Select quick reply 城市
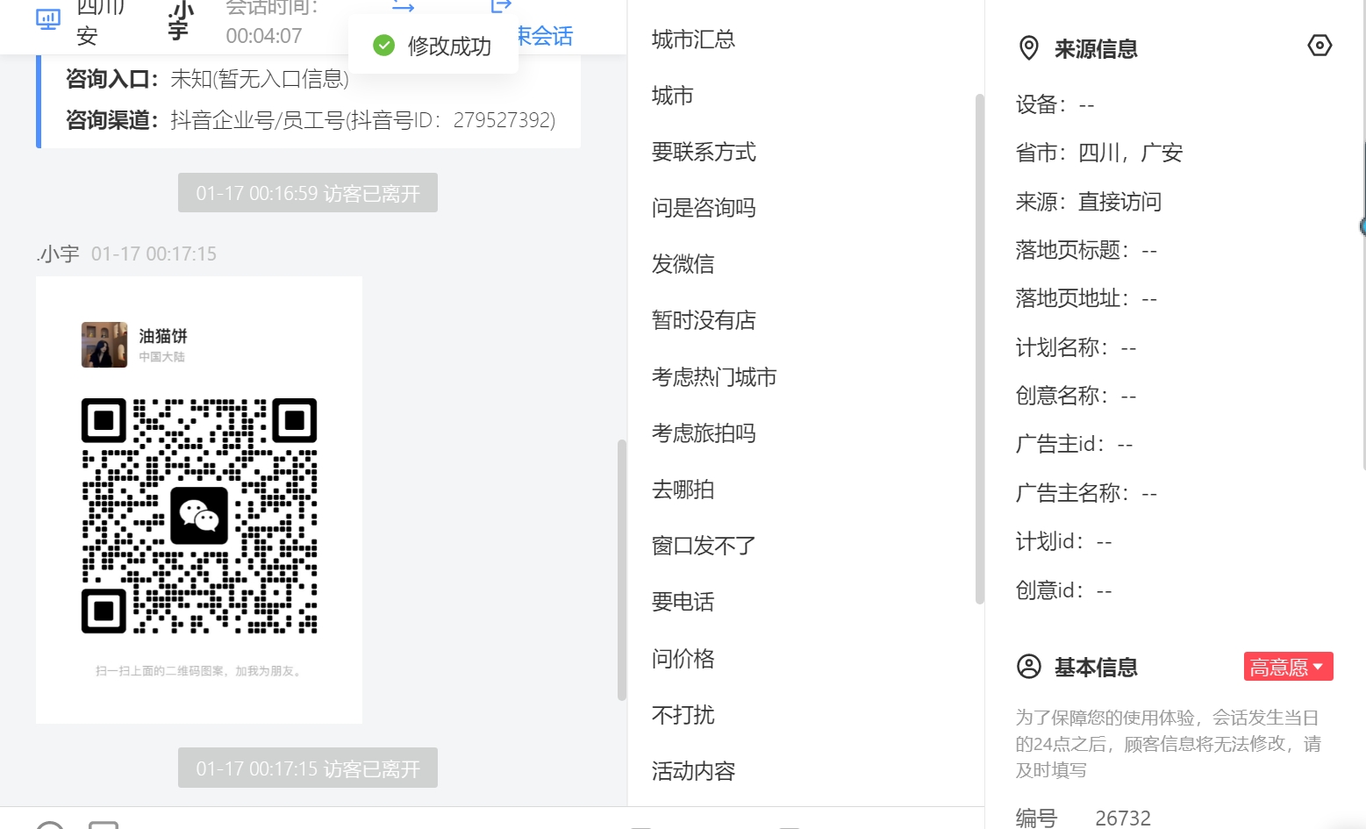Viewport: 1366px width, 829px height. click(672, 96)
